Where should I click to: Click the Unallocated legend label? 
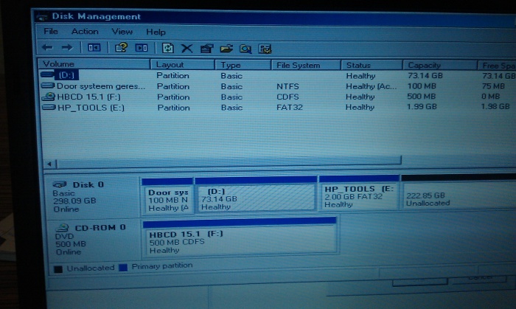click(x=91, y=268)
